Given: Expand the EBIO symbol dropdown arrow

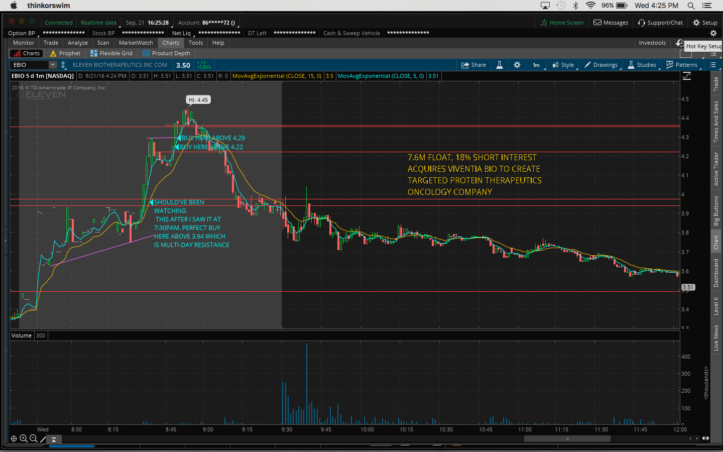Looking at the screenshot, I should [53, 65].
